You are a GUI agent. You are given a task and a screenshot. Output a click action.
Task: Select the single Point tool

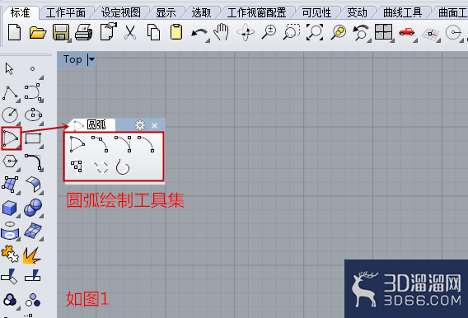point(32,69)
